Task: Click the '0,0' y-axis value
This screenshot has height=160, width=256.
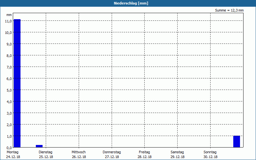Action: coord(9,148)
